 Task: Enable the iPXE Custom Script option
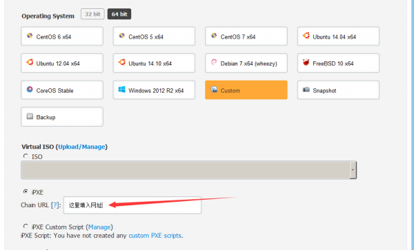coord(26,227)
